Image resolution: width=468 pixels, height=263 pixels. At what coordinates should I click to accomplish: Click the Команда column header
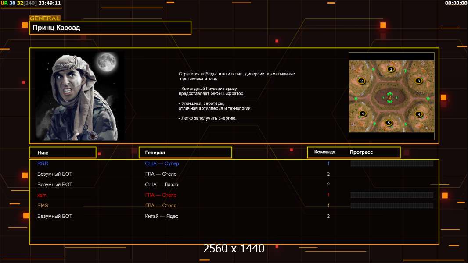coord(325,152)
